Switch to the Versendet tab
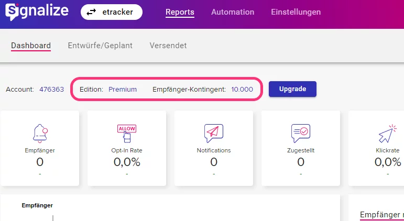The height and width of the screenshot is (221, 404). pos(168,46)
